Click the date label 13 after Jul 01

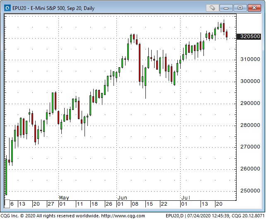pos(205,204)
